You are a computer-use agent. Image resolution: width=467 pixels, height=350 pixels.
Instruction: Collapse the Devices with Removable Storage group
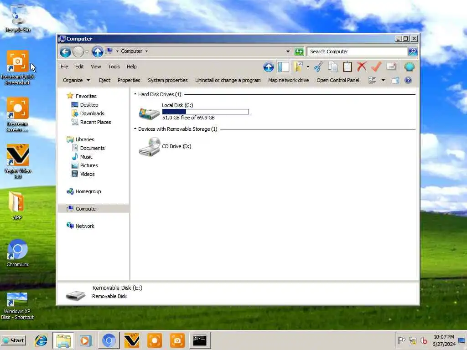point(135,129)
